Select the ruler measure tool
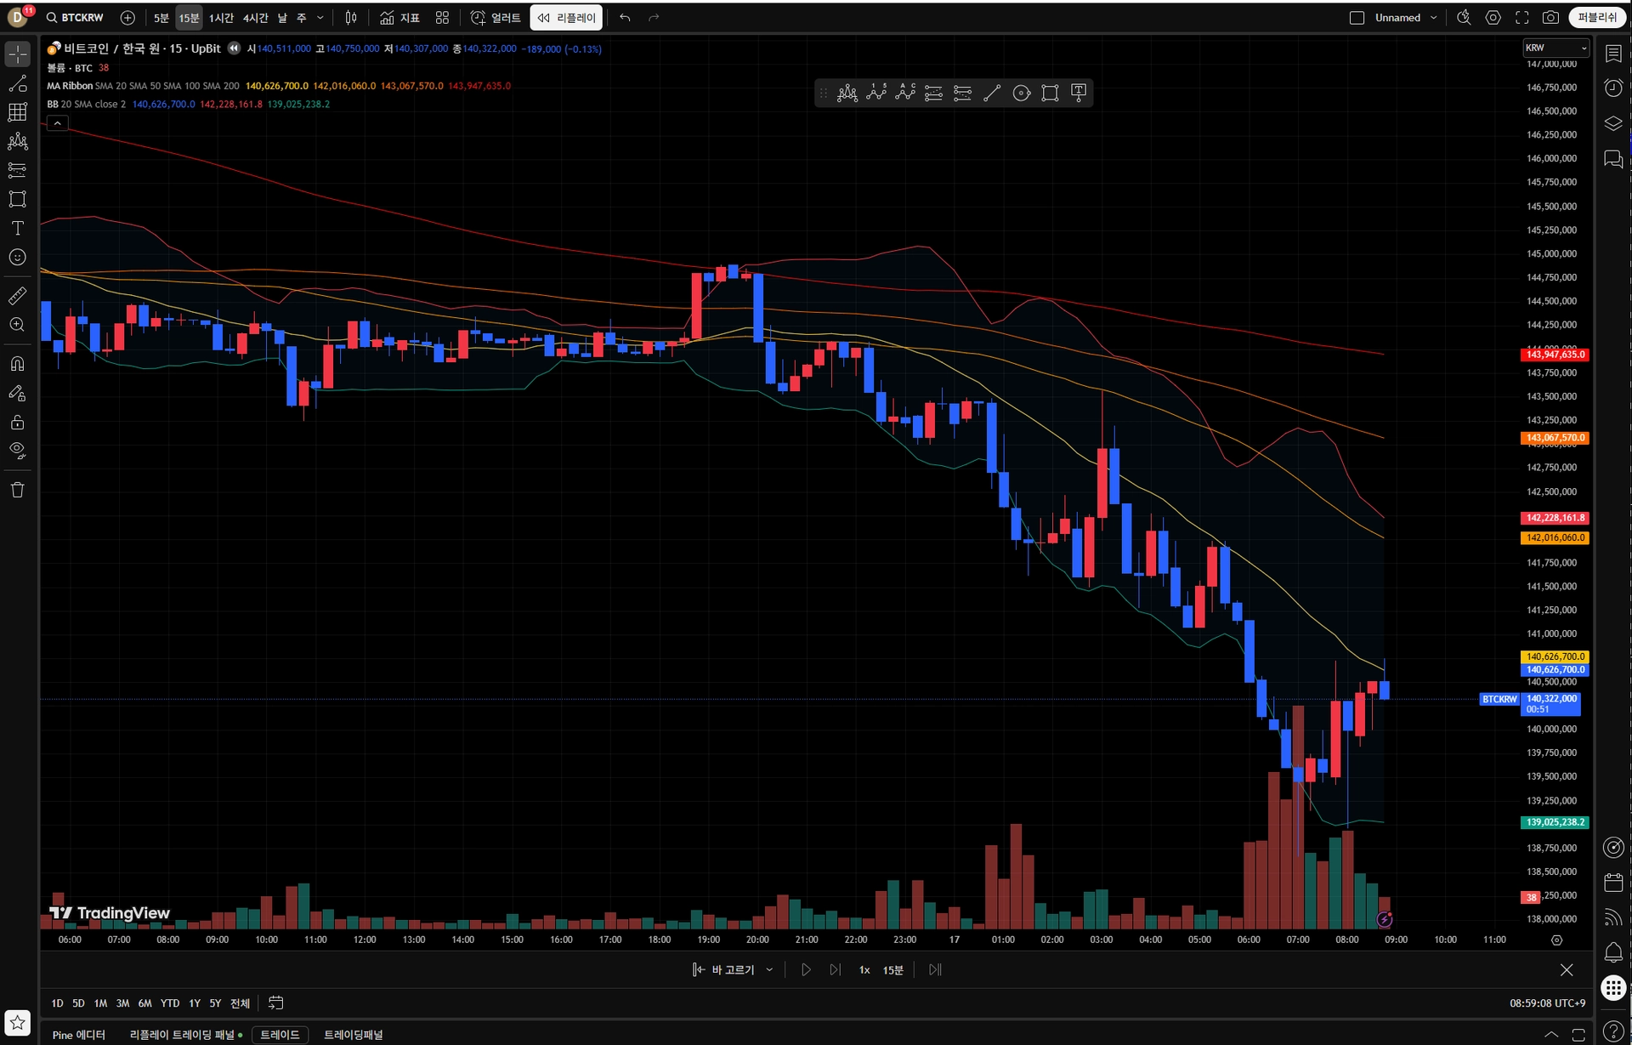1632x1045 pixels. tap(17, 296)
